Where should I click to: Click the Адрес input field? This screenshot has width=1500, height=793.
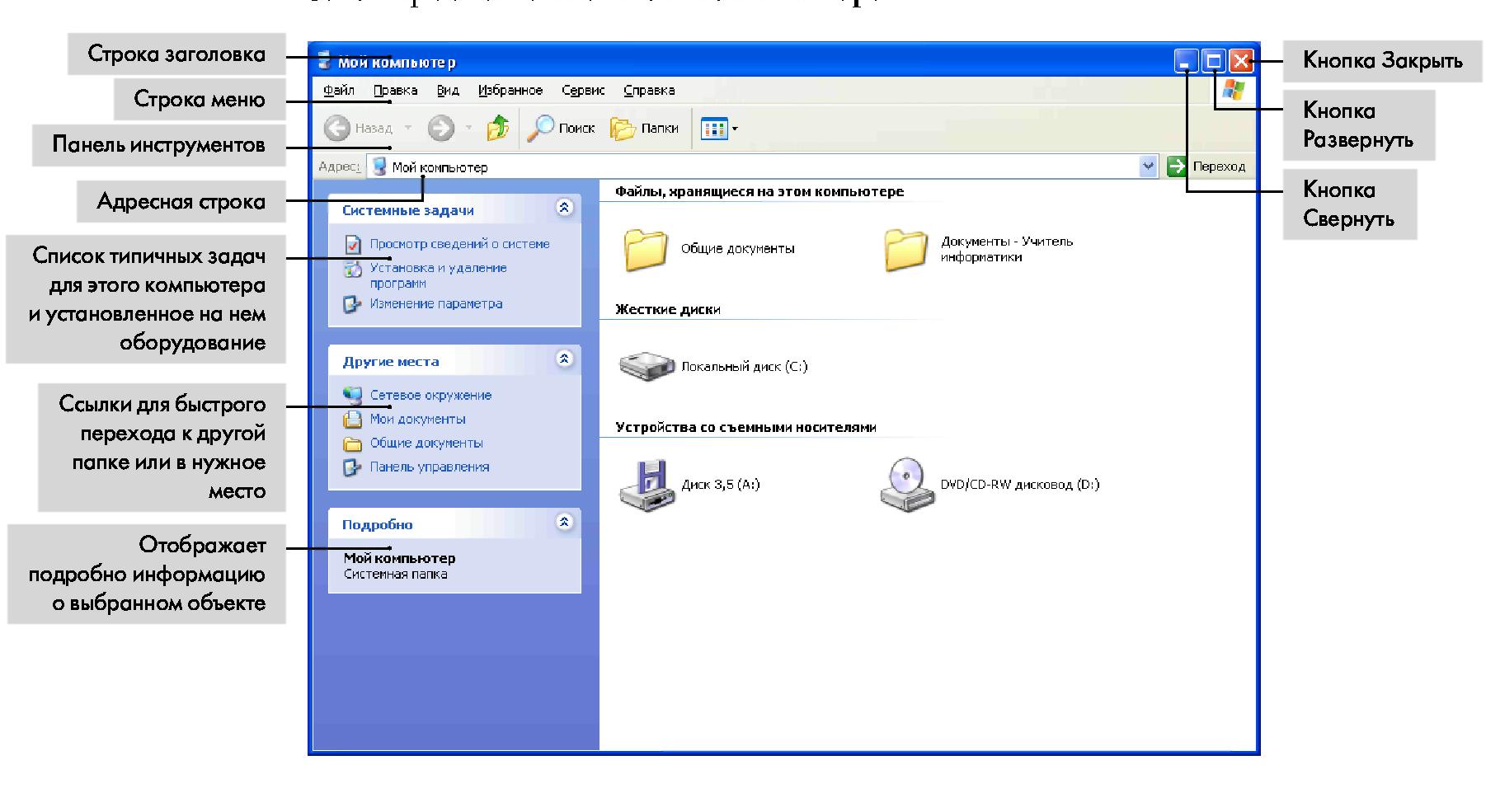point(762,167)
